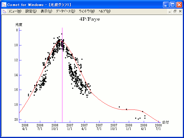Click the brightest data point near magnitude 8.5
Image resolution: width=184 pixels, height=138 pixels.
(x=62, y=34)
